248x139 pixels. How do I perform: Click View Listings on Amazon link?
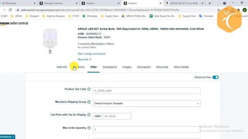point(91,54)
